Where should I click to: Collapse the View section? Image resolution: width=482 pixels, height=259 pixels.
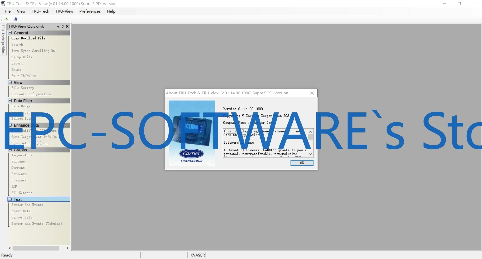pos(10,82)
